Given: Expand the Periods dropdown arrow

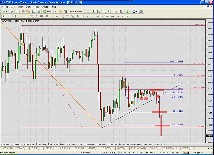Looking at the screenshot, I should click(136, 11).
